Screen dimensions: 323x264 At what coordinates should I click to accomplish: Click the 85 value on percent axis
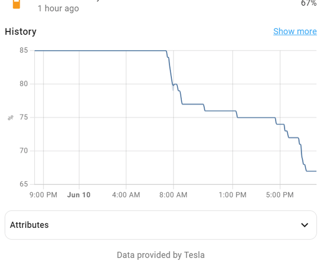24,50
